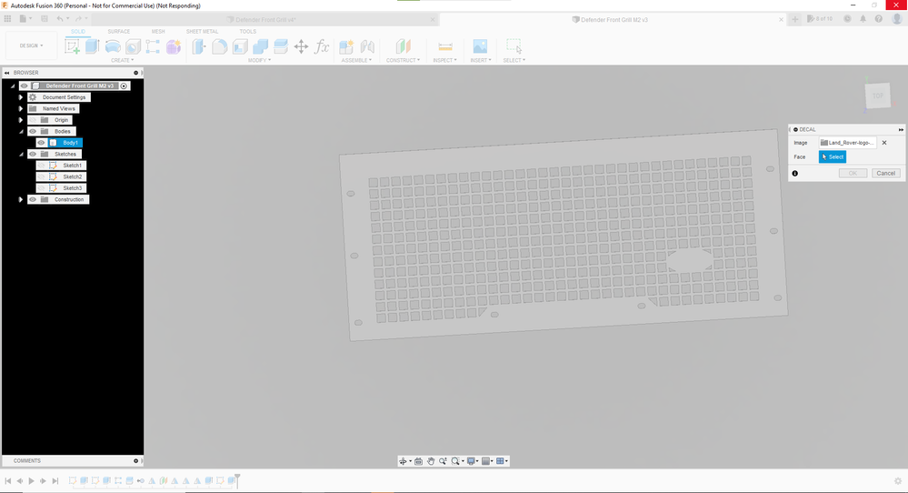Show the Origin folder

click(x=33, y=120)
